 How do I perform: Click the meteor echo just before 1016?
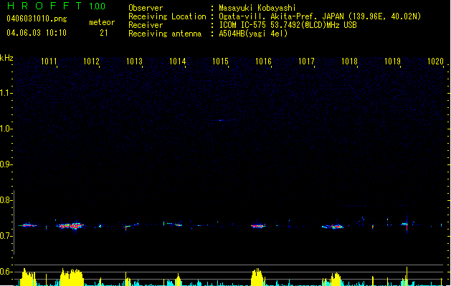258,226
